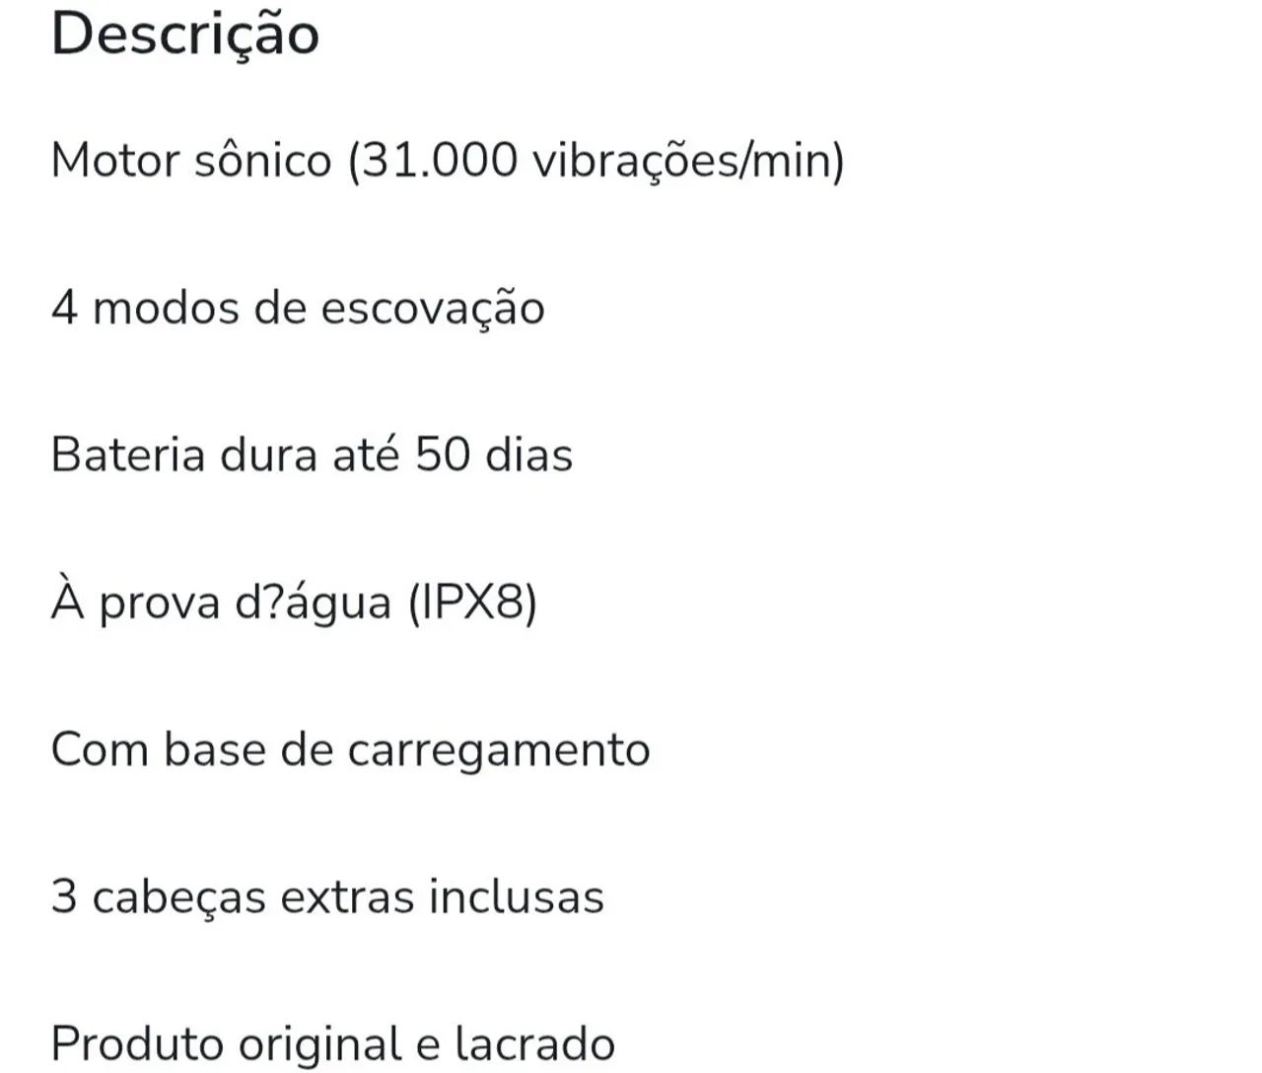Select the 'Com base de carregamento' line
This screenshot has width=1262, height=1073.
[x=350, y=751]
